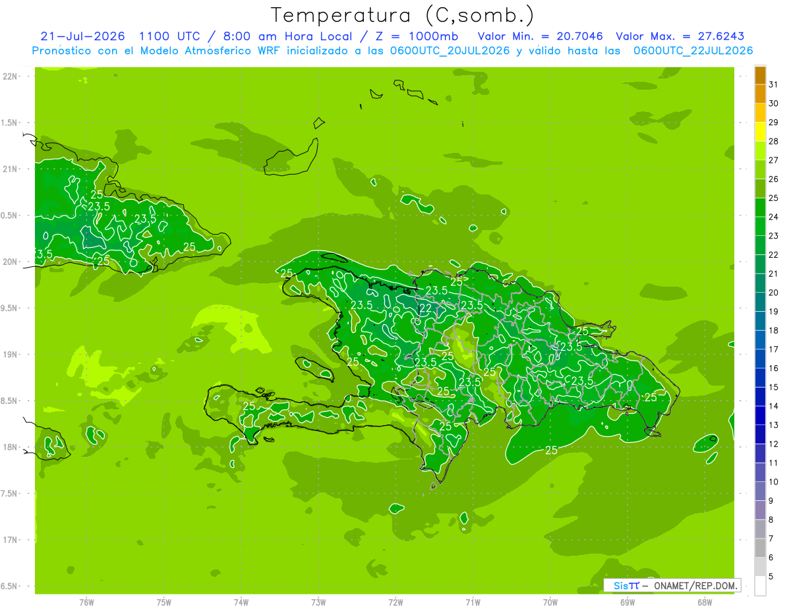Click the 72W longitude axis label
Image resolution: width=791 pixels, height=611 pixels.
pos(395,602)
